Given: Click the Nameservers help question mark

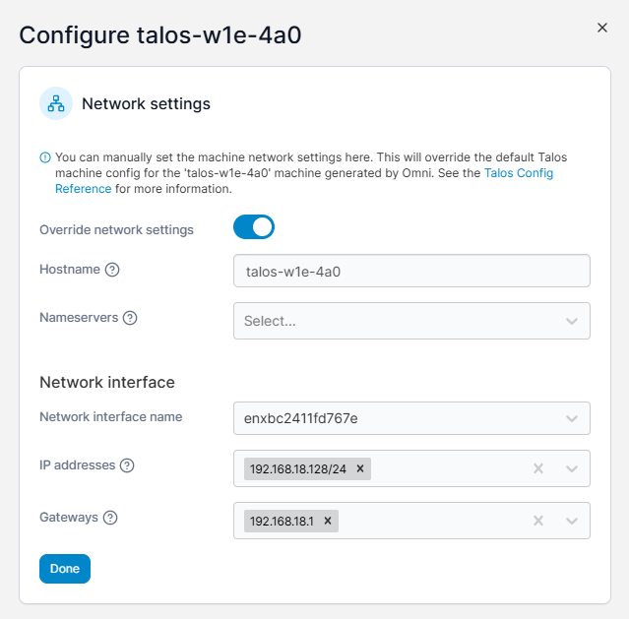Looking at the screenshot, I should [x=130, y=318].
